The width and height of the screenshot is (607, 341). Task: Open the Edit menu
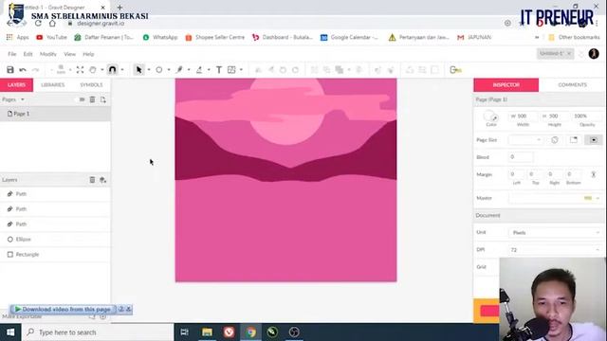(x=28, y=54)
